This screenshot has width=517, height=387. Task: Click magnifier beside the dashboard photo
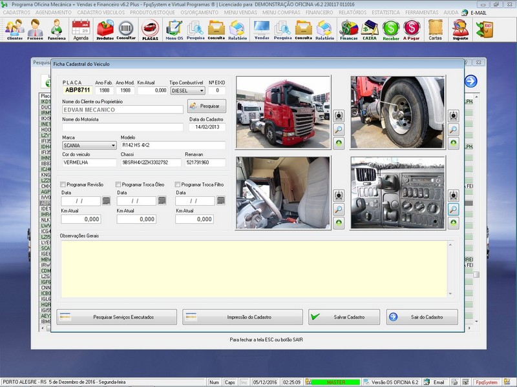point(454,209)
